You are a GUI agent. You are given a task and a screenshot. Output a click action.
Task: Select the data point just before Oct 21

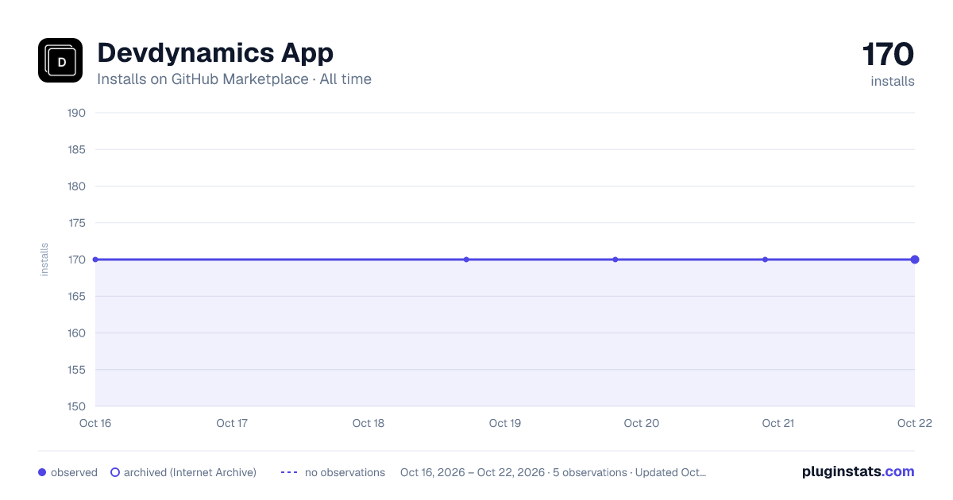tap(765, 260)
